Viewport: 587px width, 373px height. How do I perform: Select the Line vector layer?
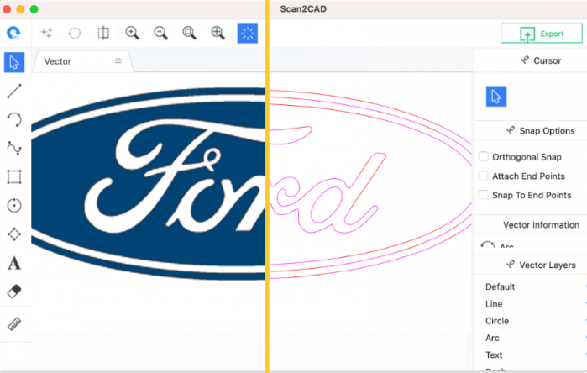coord(494,304)
